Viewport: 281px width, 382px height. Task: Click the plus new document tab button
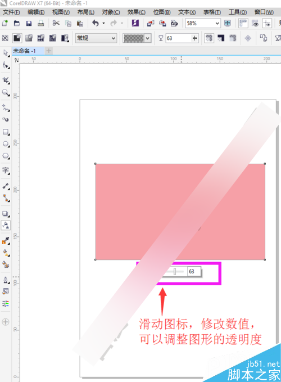click(49, 51)
